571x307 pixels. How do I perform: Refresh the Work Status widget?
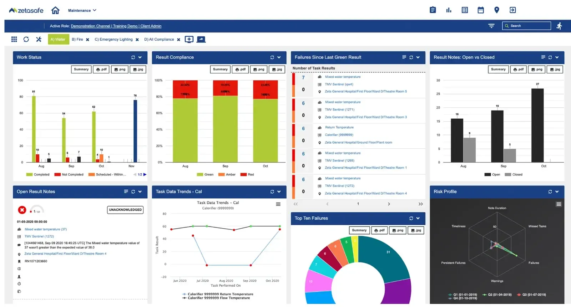tap(133, 57)
